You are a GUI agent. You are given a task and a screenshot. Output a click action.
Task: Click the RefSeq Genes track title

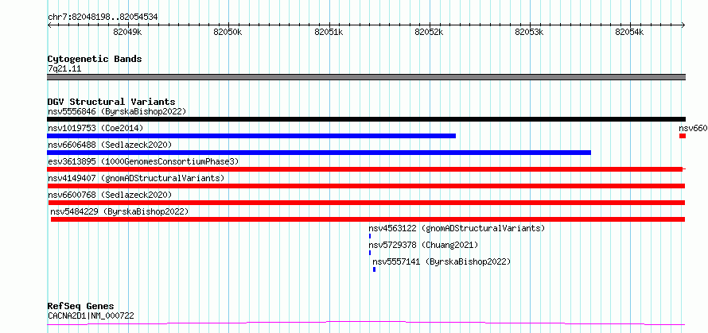81,307
